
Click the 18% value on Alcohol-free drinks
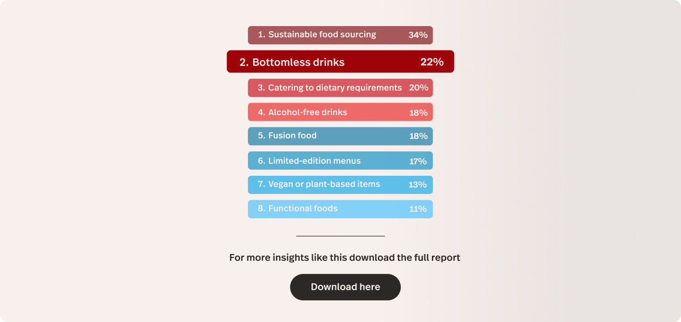point(418,113)
